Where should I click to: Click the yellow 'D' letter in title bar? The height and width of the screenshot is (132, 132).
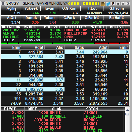tap(75, 4)
